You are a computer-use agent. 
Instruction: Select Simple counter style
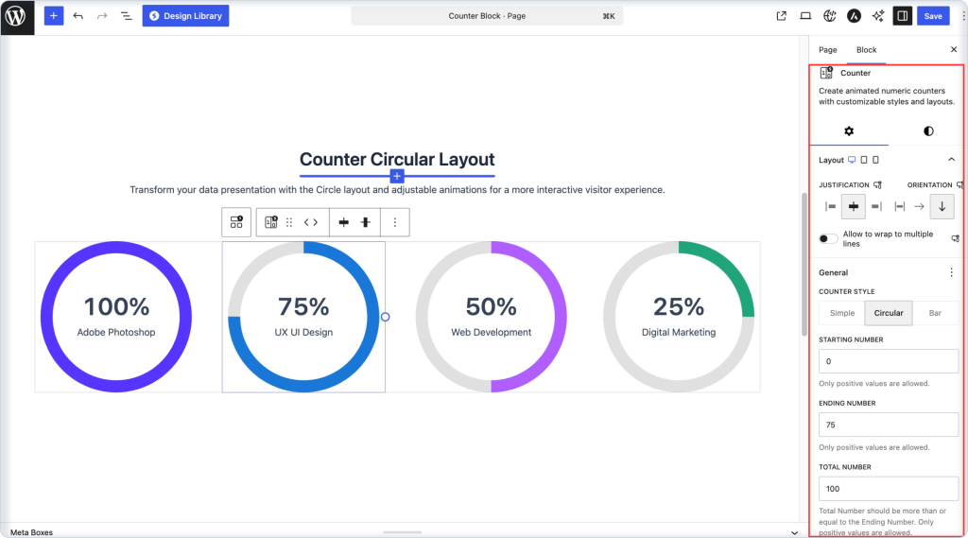coord(842,313)
